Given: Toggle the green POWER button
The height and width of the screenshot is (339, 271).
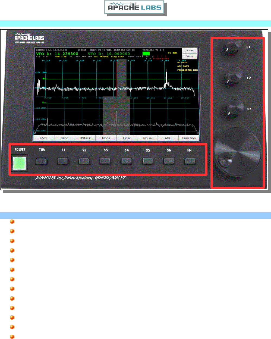Looking at the screenshot, I should click(20, 163).
